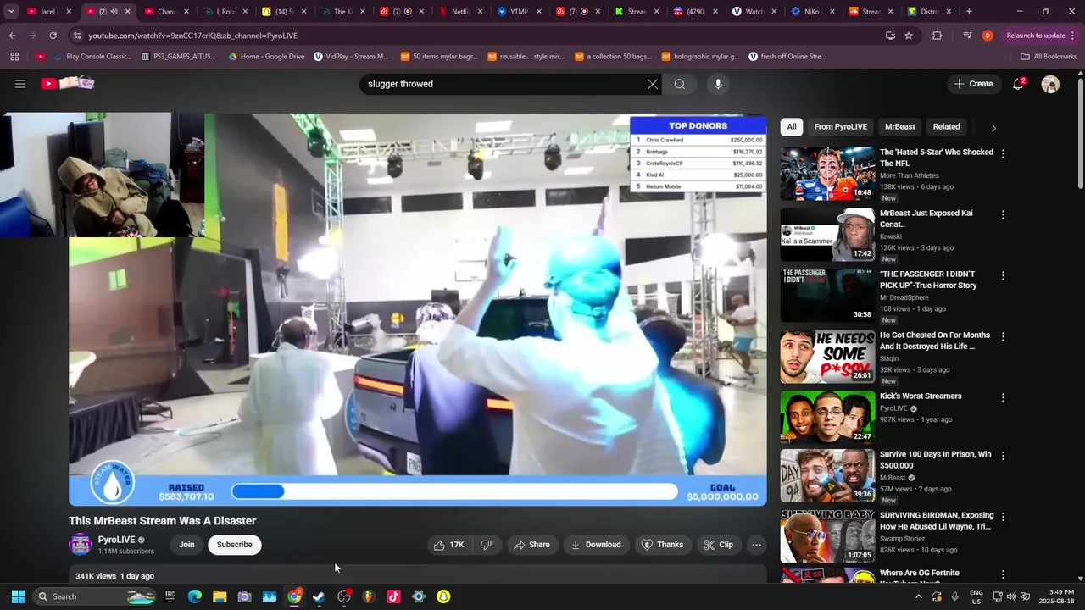Switch to the Netflix browser tab

[459, 12]
